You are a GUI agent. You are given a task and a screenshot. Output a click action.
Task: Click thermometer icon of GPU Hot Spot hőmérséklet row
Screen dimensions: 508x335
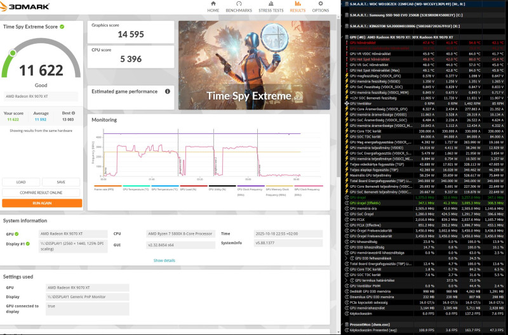347,59
